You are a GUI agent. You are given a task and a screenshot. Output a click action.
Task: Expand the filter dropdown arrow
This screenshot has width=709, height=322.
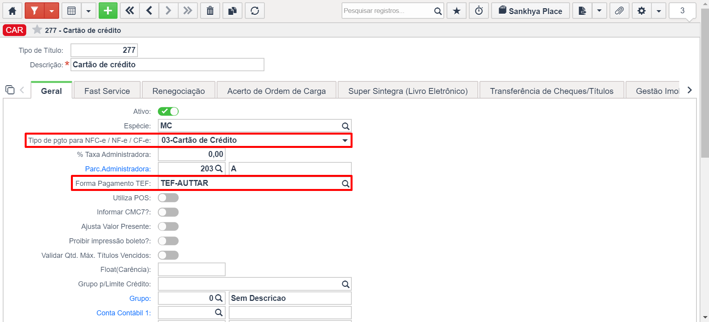(52, 11)
